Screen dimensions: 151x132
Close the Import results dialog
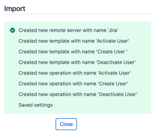66,124
